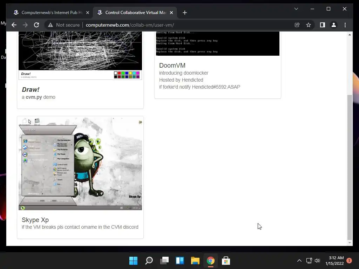359x269 pixels.
Task: Open the Windows Start menu
Action: tap(134, 261)
